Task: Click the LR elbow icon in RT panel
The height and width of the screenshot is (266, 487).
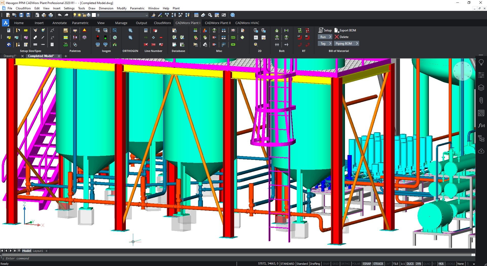Action: tap(299, 37)
